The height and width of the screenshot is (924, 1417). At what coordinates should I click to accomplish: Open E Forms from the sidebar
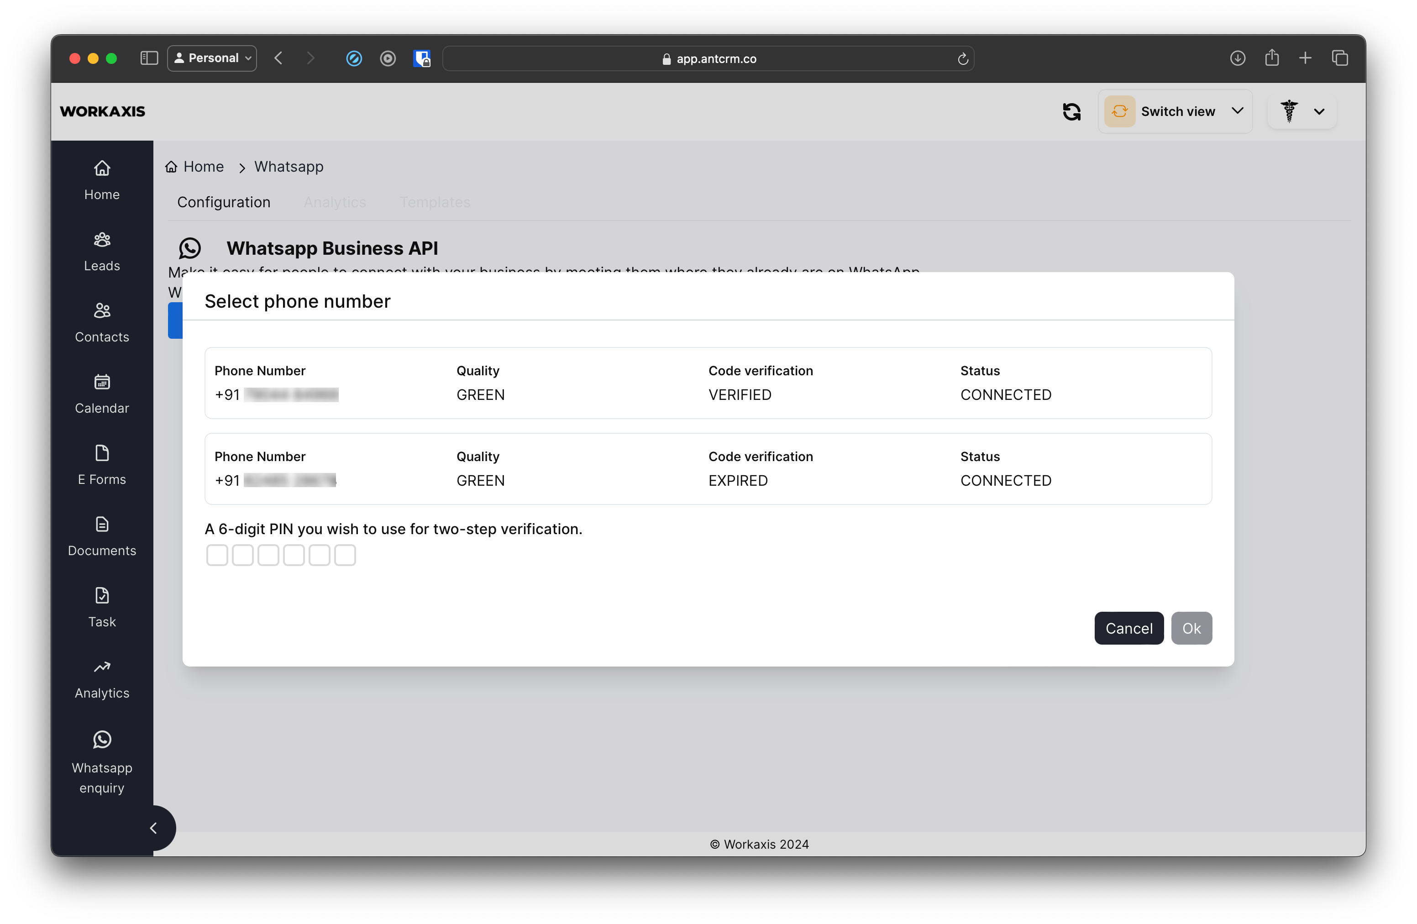pyautogui.click(x=102, y=466)
